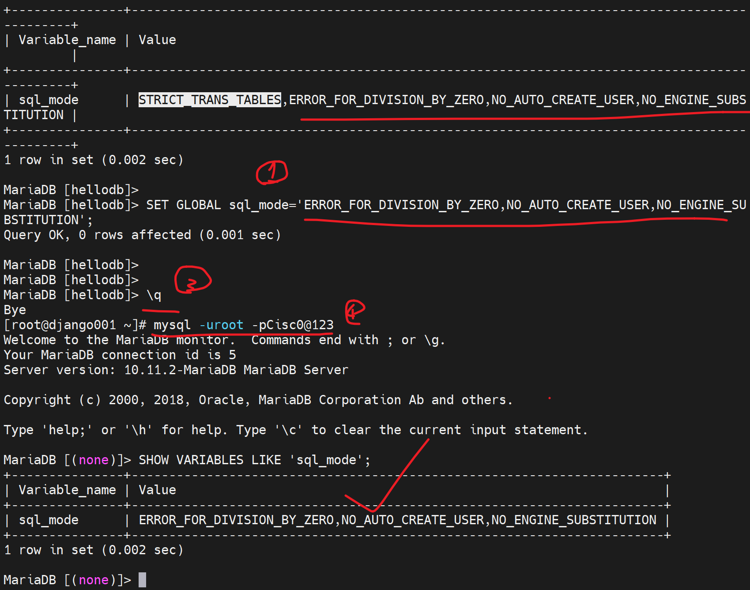
Task: Click the highlighted STRICT_TRANS_TABLES text
Action: [210, 100]
